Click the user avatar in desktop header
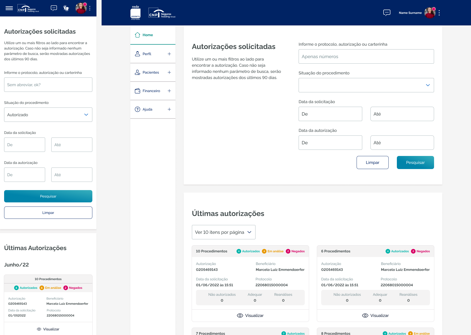471x335 pixels. (x=430, y=13)
